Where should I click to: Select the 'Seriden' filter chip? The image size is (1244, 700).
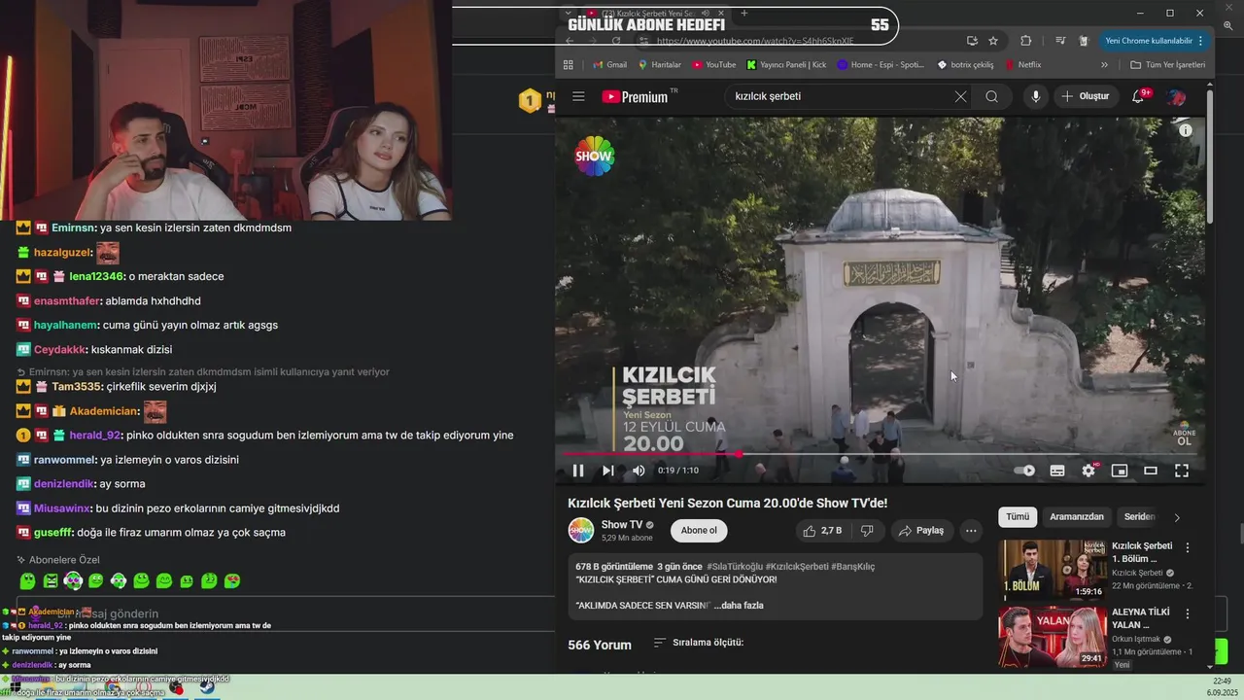coord(1139,517)
